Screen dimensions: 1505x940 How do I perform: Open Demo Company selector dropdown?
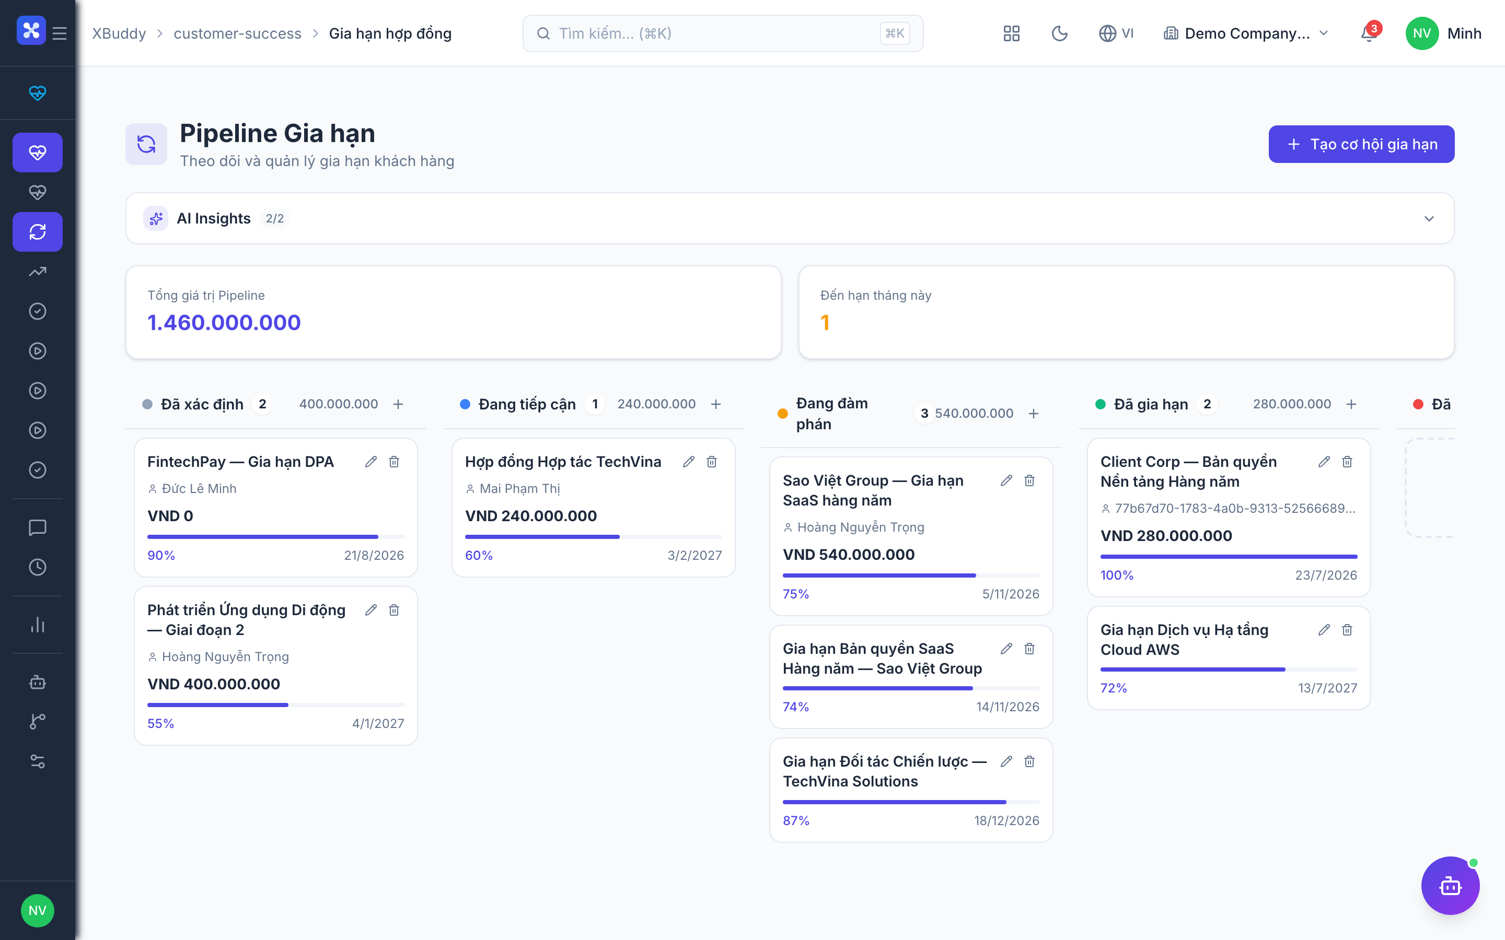tap(1246, 33)
